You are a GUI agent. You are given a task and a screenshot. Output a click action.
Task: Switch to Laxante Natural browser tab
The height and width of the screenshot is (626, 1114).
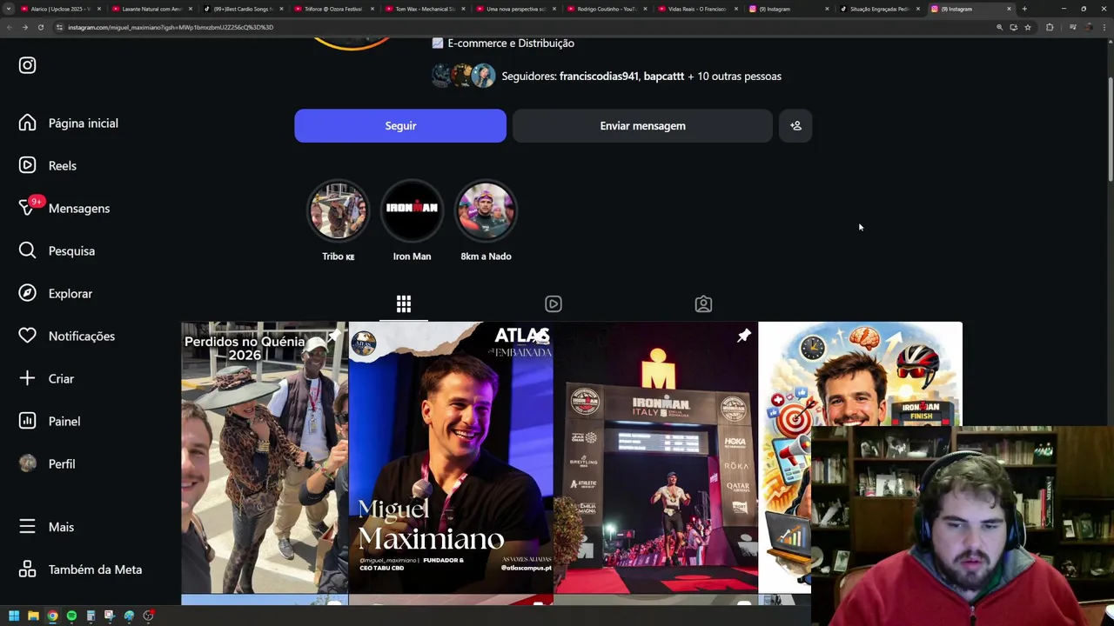(152, 9)
